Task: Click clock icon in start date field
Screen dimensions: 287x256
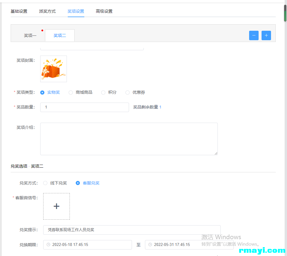Action: (48, 245)
